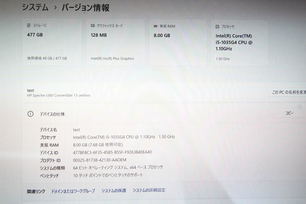Select the 実装 RAM 8.00 GB card
Image resolution: width=306 pixels, height=204 pixels.
178,43
